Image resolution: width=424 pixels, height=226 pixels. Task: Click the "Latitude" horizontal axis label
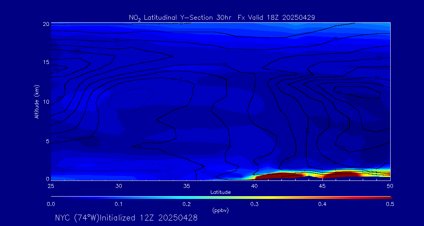(x=221, y=192)
